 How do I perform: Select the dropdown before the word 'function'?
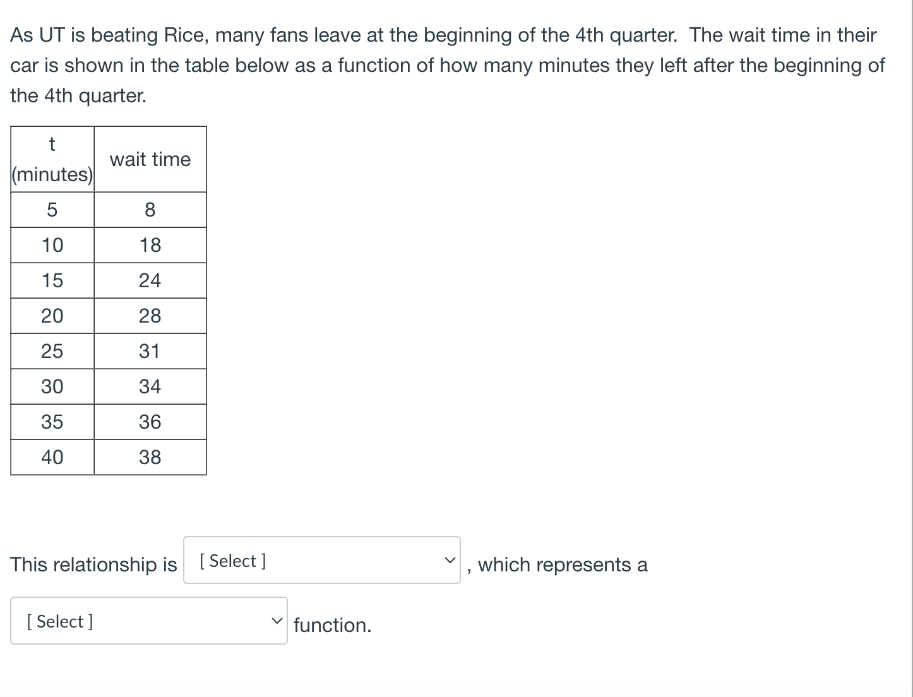[148, 621]
